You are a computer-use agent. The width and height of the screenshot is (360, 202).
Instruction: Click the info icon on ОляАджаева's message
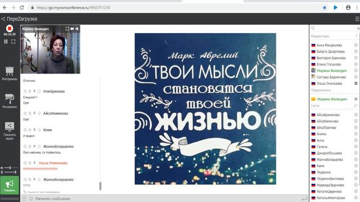(39, 91)
